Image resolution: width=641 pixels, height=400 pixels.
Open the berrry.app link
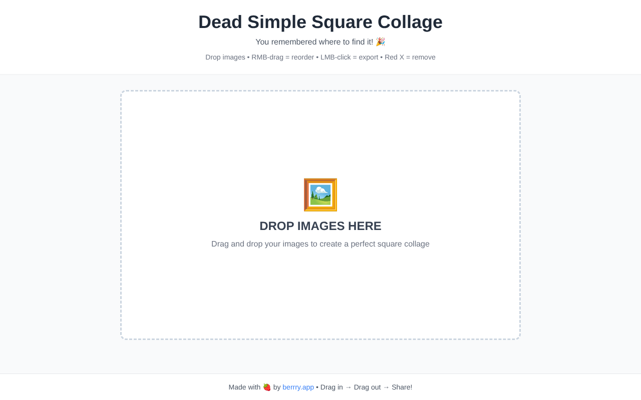[298, 387]
